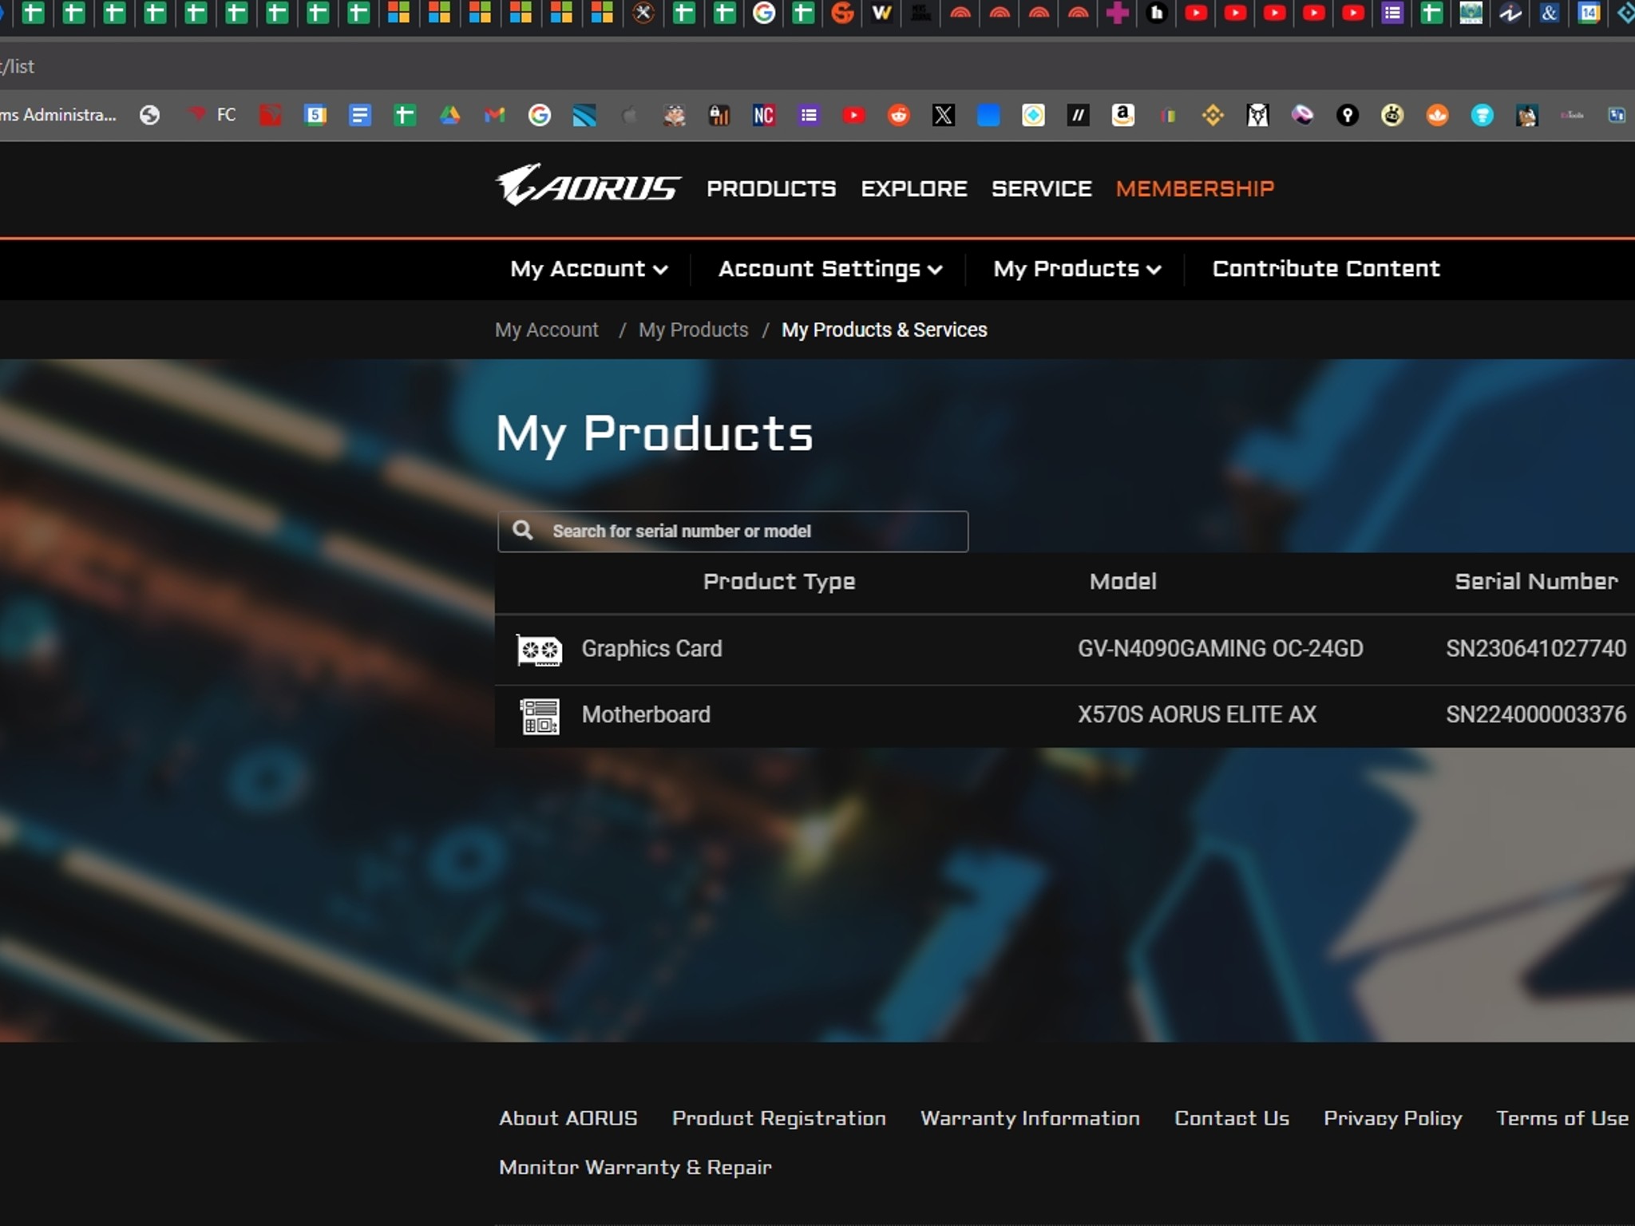
Task: Open About AORUS footer link
Action: coord(568,1118)
